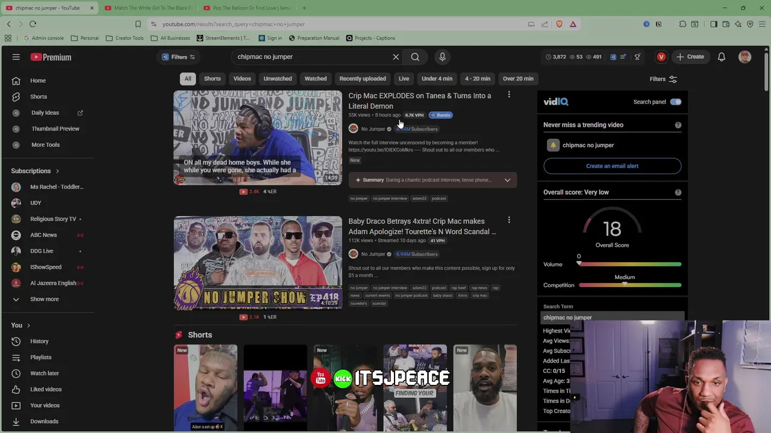Click the vidIQ trophy icon

637,57
